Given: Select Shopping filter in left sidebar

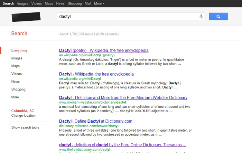Looking at the screenshot, I should [18, 89].
